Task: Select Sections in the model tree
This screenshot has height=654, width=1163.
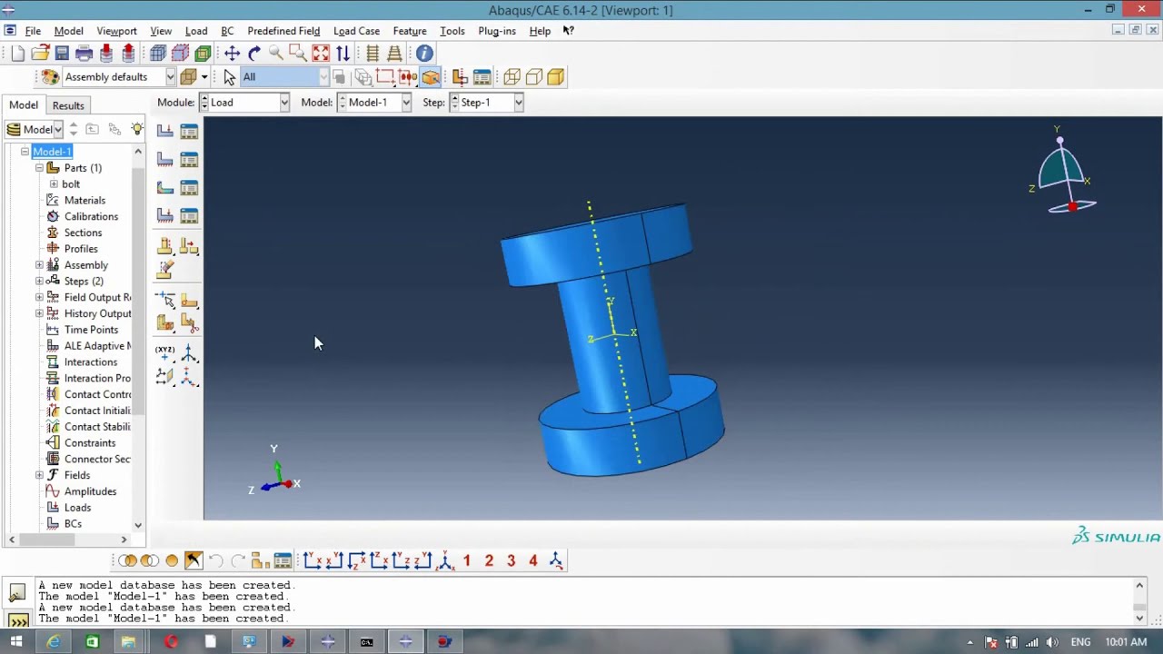Action: (83, 233)
